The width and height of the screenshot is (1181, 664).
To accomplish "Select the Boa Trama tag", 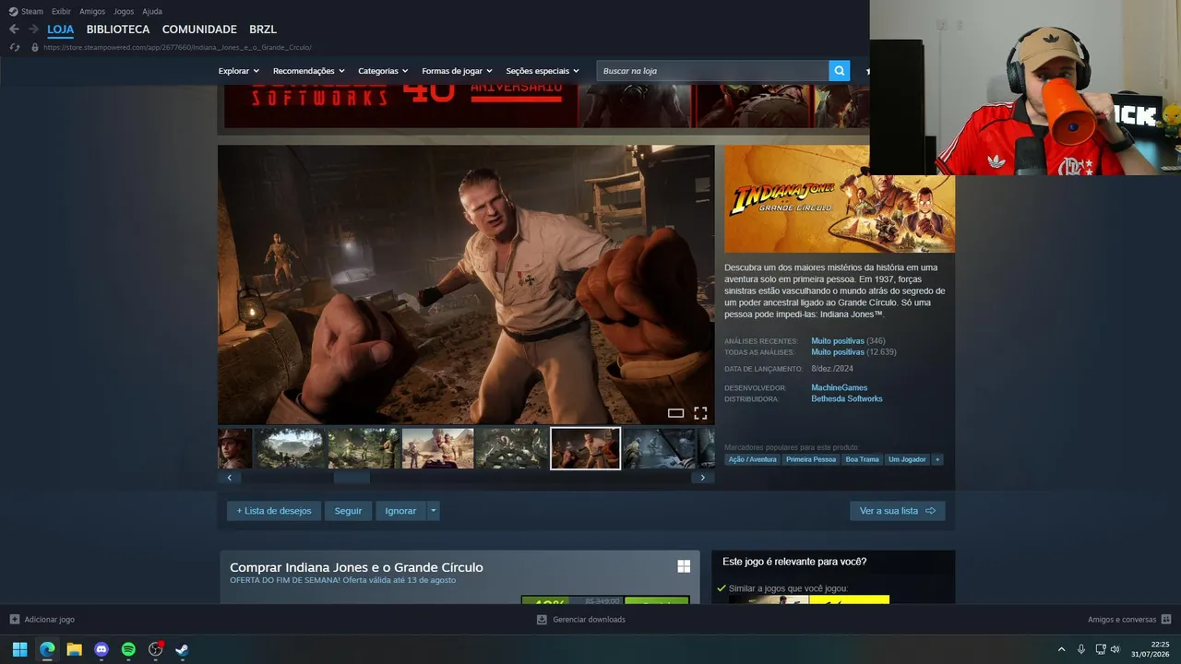I will coord(863,459).
